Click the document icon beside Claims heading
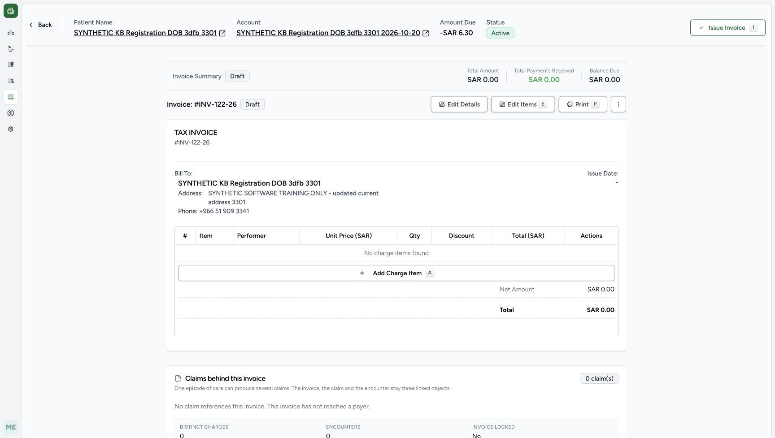The height and width of the screenshot is (438, 775). tap(178, 378)
